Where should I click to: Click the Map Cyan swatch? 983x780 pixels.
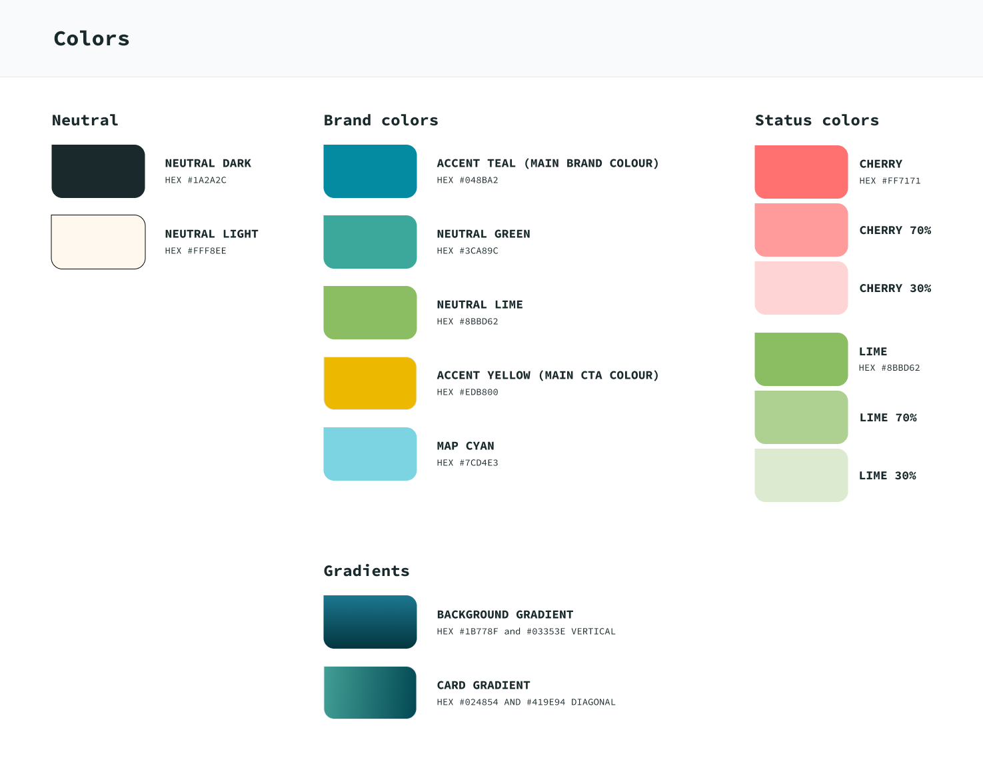(x=370, y=454)
